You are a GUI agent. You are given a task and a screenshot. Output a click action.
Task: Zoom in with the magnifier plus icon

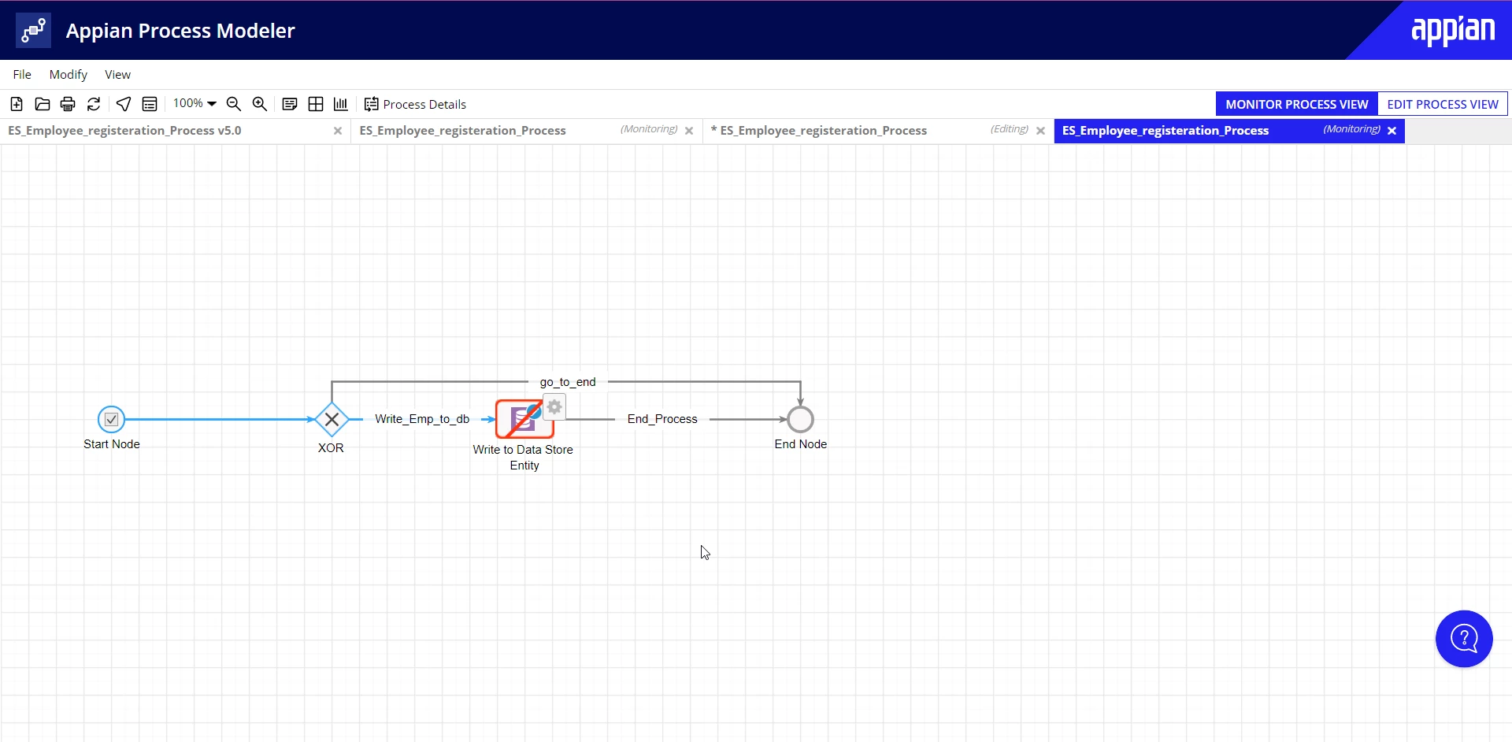point(260,104)
